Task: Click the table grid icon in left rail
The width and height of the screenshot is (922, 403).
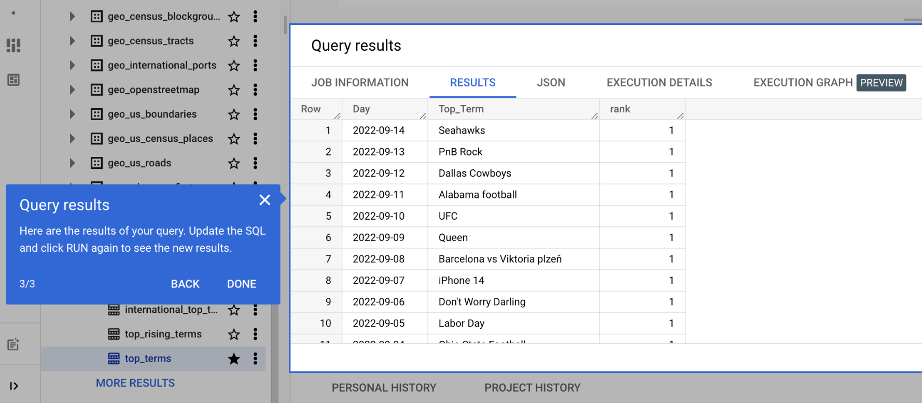Action: point(13,80)
